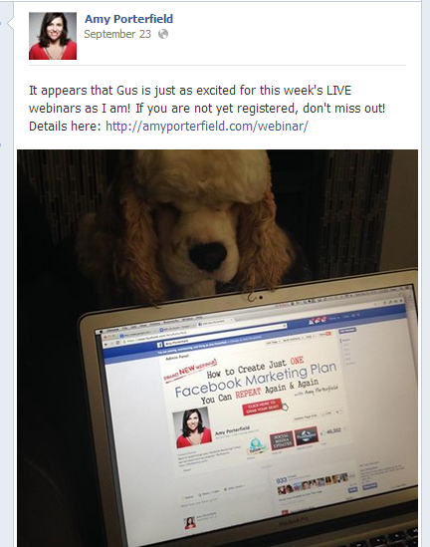430x547 pixels.
Task: Click the 'Brand NEW webinar' red banner text
Action: point(190,370)
